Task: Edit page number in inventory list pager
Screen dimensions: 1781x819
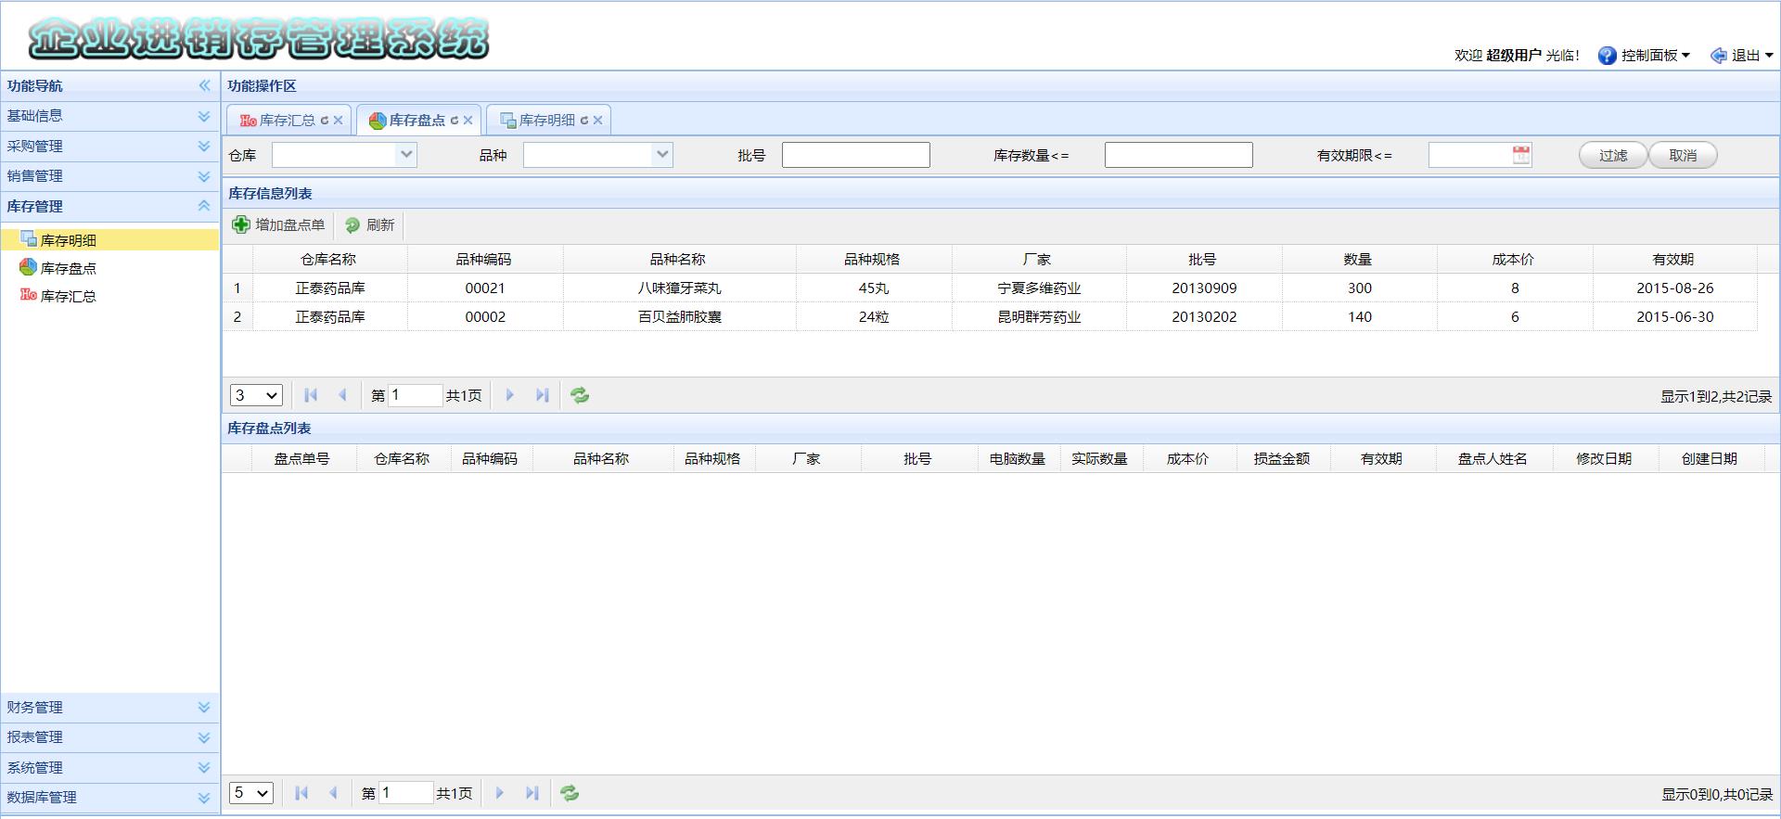Action: click(x=415, y=395)
